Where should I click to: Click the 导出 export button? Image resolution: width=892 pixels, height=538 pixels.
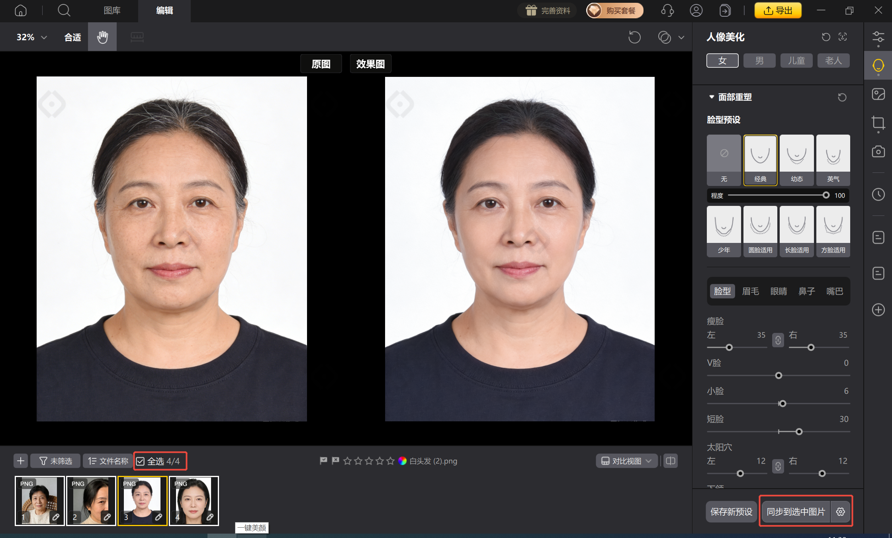[777, 10]
